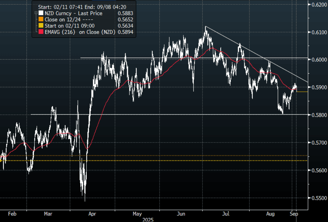
Task: Click the 2025 year label
Action: 148,220
